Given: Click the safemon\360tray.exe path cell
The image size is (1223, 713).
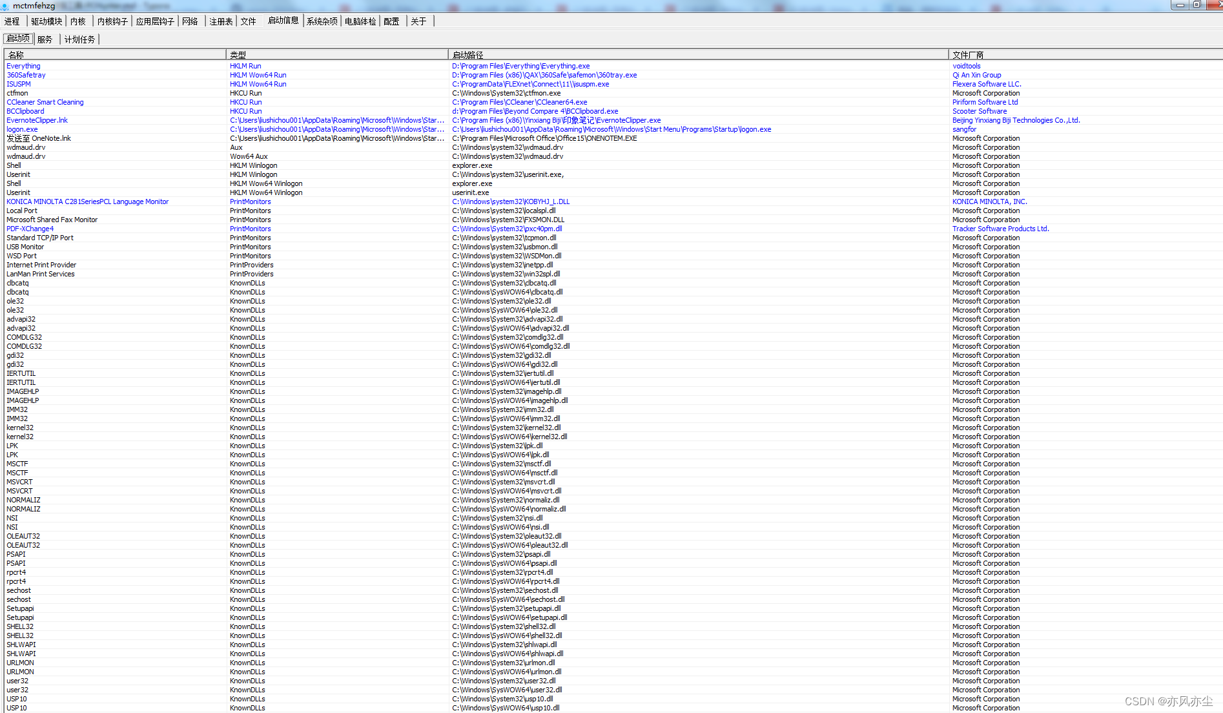Looking at the screenshot, I should [544, 75].
